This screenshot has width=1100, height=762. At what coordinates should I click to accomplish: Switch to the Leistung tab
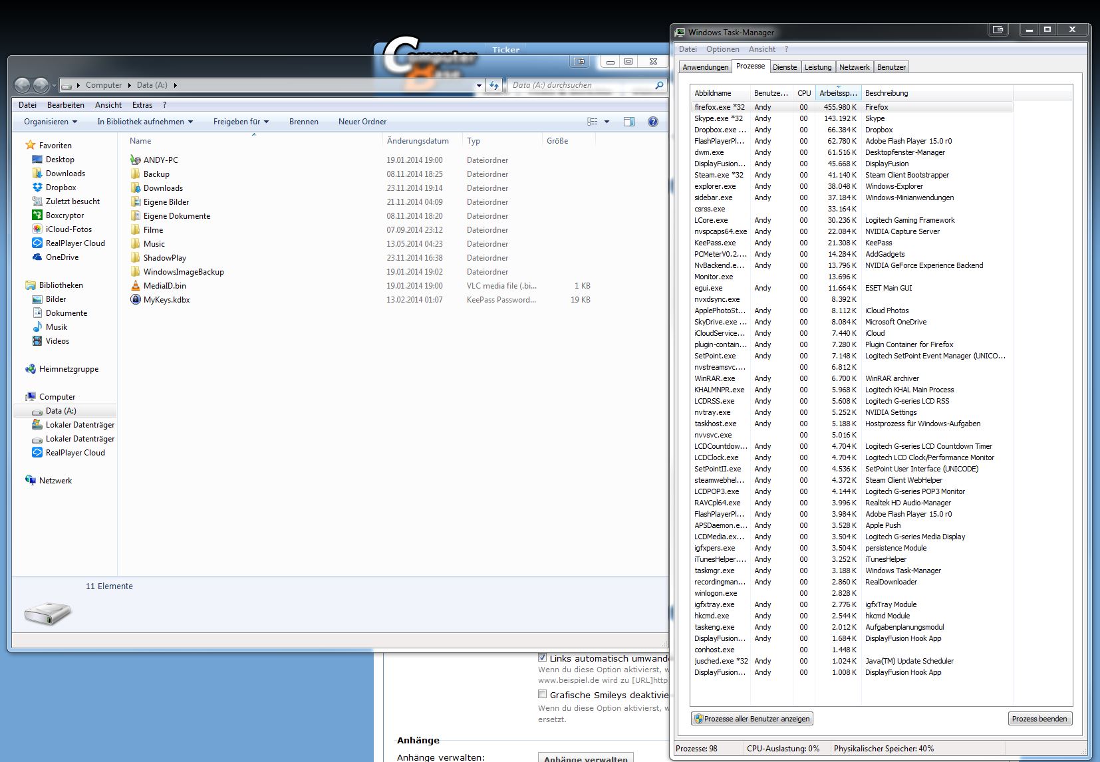coord(818,67)
